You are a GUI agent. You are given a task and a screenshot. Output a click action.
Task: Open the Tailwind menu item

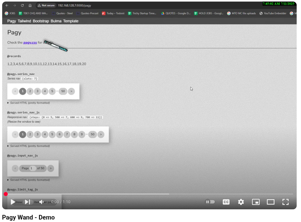point(24,21)
